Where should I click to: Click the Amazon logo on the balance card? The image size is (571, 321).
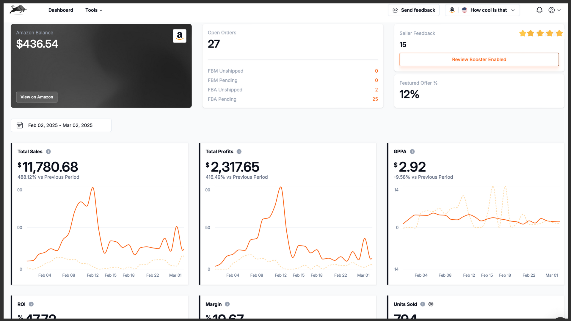click(x=180, y=36)
